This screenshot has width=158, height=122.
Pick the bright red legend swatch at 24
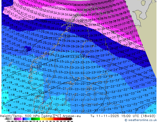click(x=54, y=119)
